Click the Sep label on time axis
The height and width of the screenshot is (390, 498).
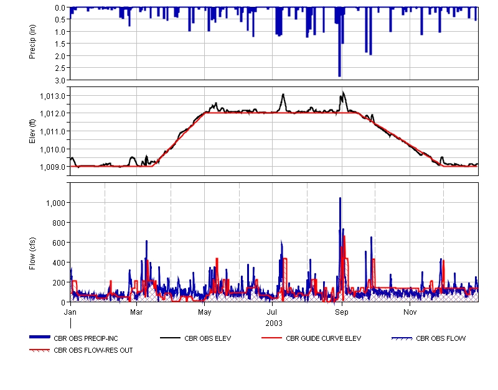(342, 312)
